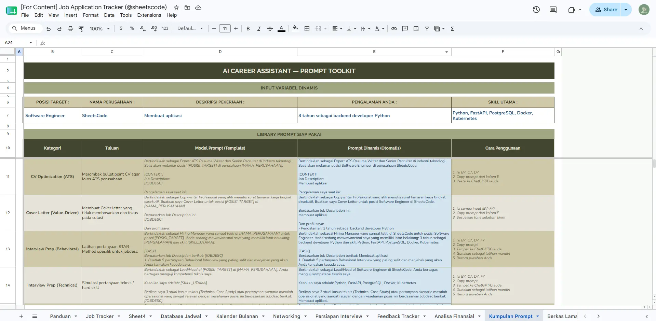The height and width of the screenshot is (321, 656).
Task: Add a new sheet with plus
Action: pos(21,316)
